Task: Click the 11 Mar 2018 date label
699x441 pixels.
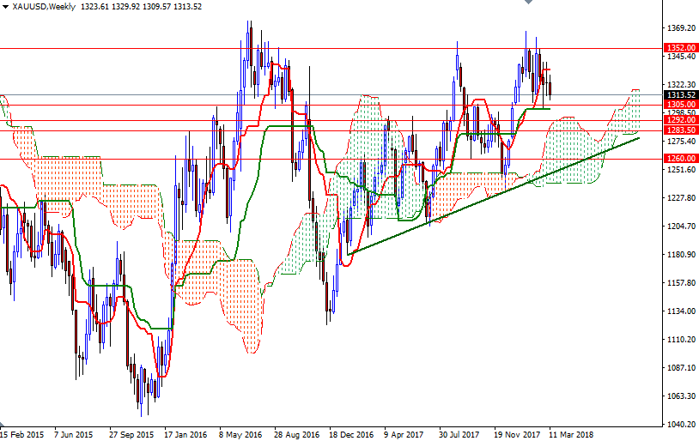Action: click(571, 434)
